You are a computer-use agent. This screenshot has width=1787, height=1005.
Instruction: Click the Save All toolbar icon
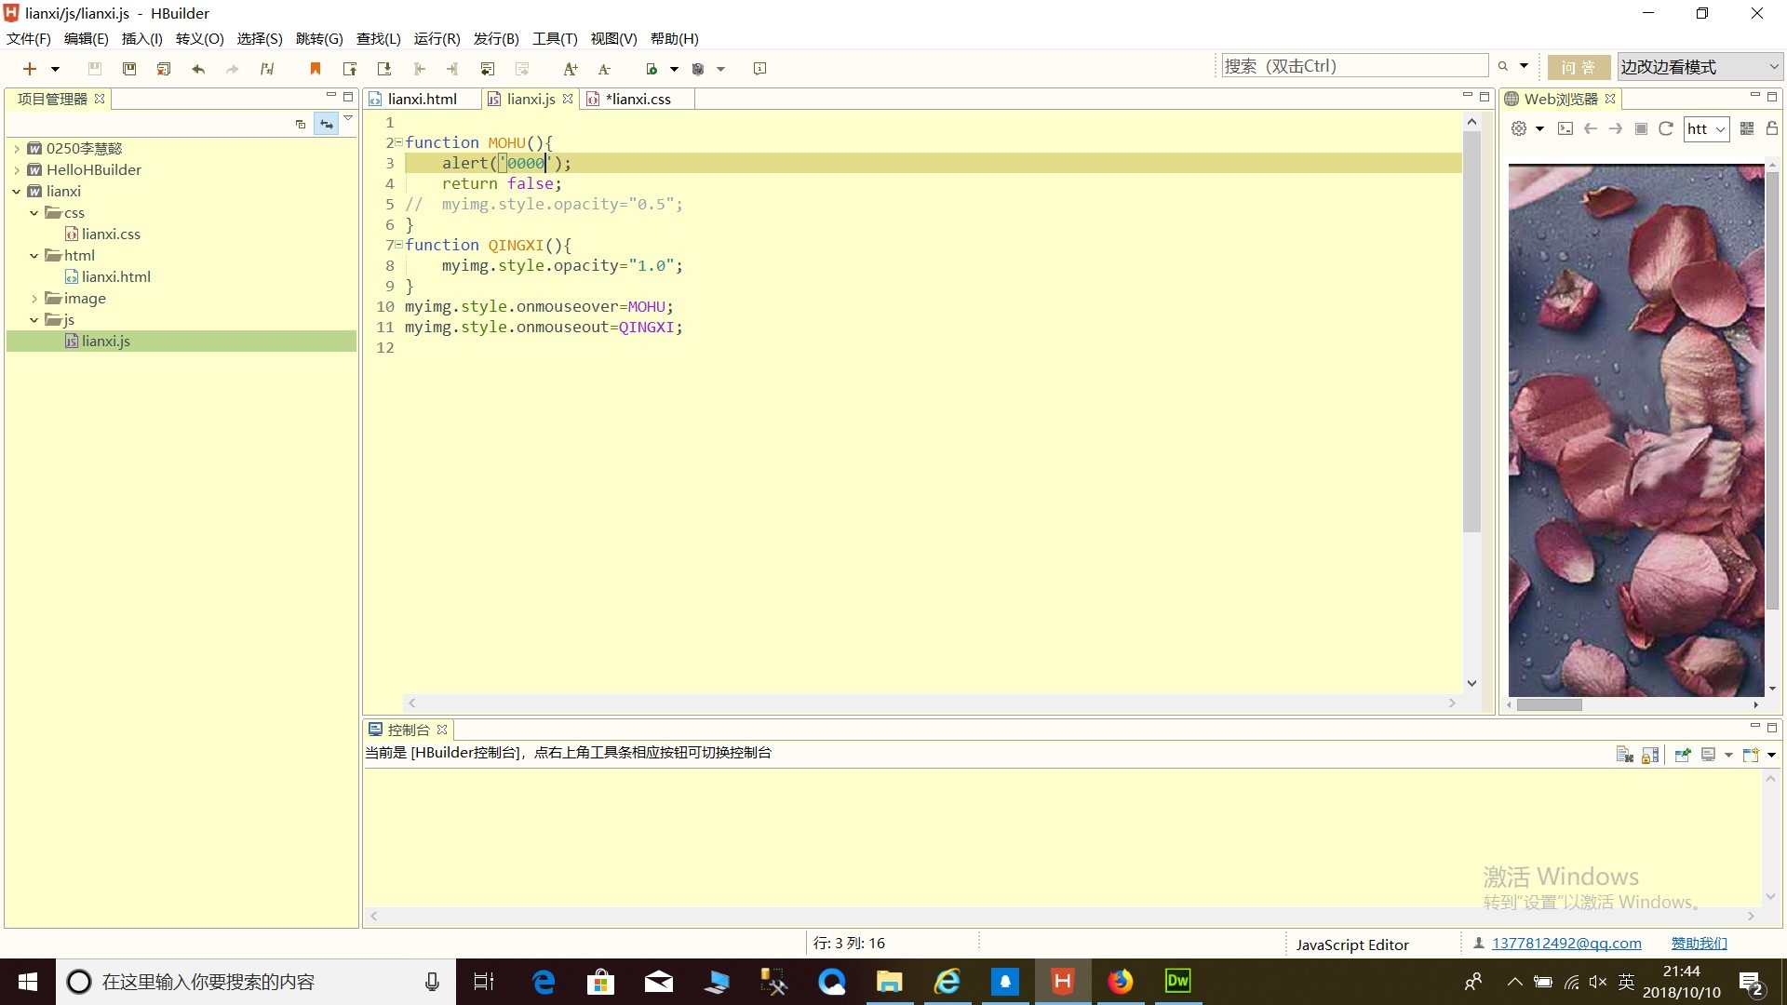pos(129,69)
